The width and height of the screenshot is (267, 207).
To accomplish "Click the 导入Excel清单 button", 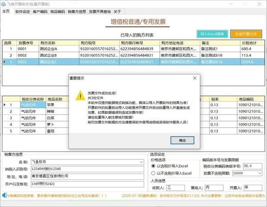I will coord(212,34).
